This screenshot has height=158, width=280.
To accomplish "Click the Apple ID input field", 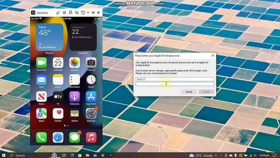I will (175, 79).
